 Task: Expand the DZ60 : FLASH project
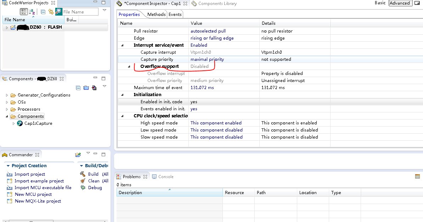[7, 28]
